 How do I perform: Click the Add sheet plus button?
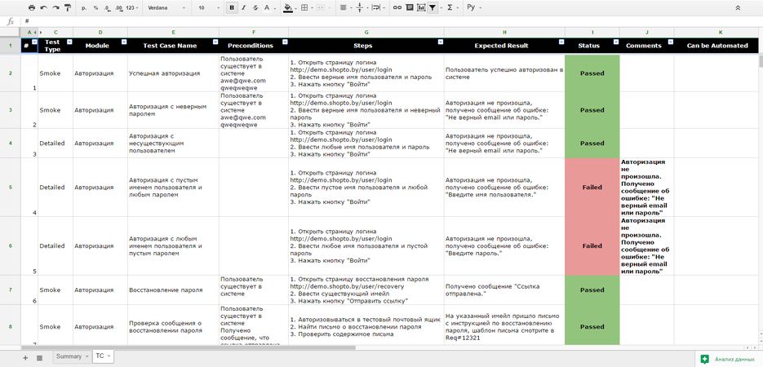click(25, 357)
